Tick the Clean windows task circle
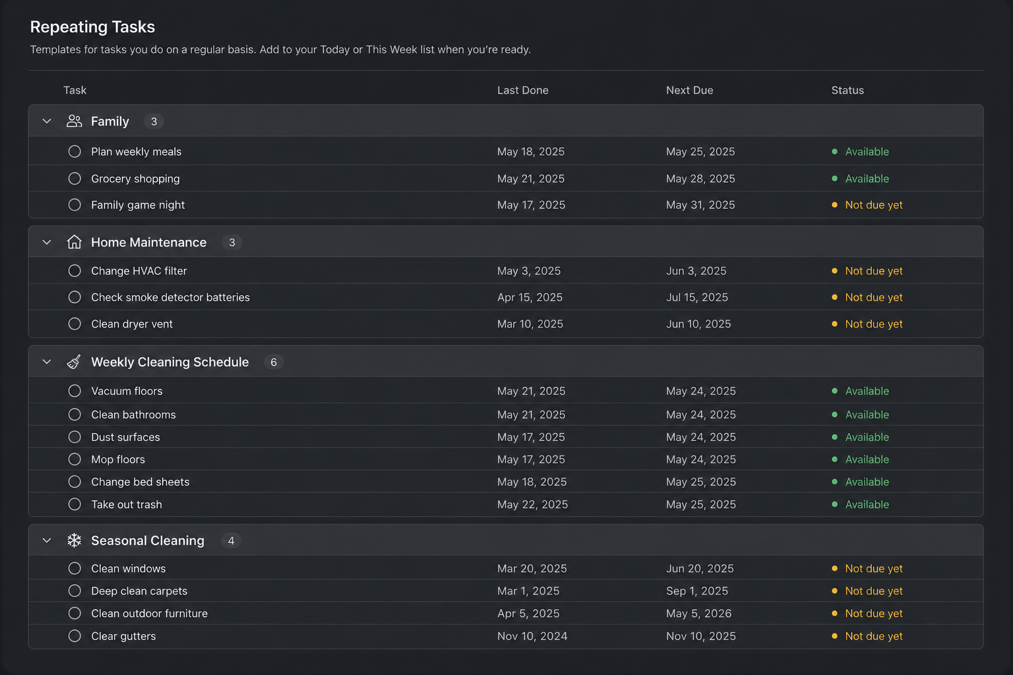The width and height of the screenshot is (1013, 675). pyautogui.click(x=75, y=568)
